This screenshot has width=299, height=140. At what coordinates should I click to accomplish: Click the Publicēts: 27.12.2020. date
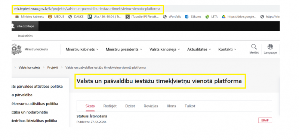coord(92,122)
